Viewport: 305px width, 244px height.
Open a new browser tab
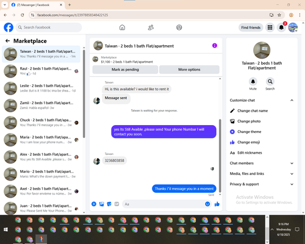pyautogui.click(x=70, y=5)
